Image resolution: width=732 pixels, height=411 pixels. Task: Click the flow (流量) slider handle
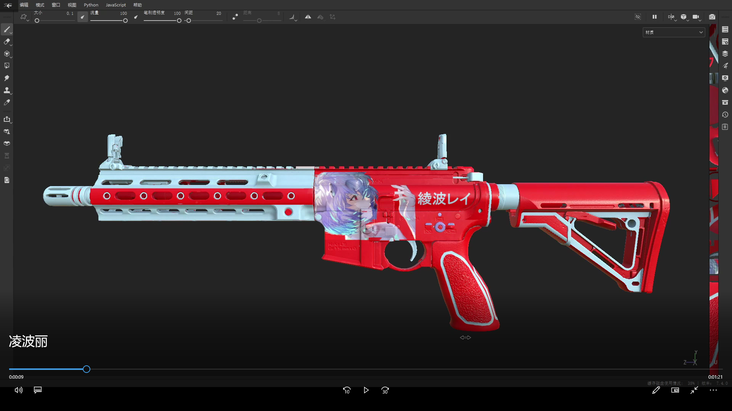click(125, 21)
